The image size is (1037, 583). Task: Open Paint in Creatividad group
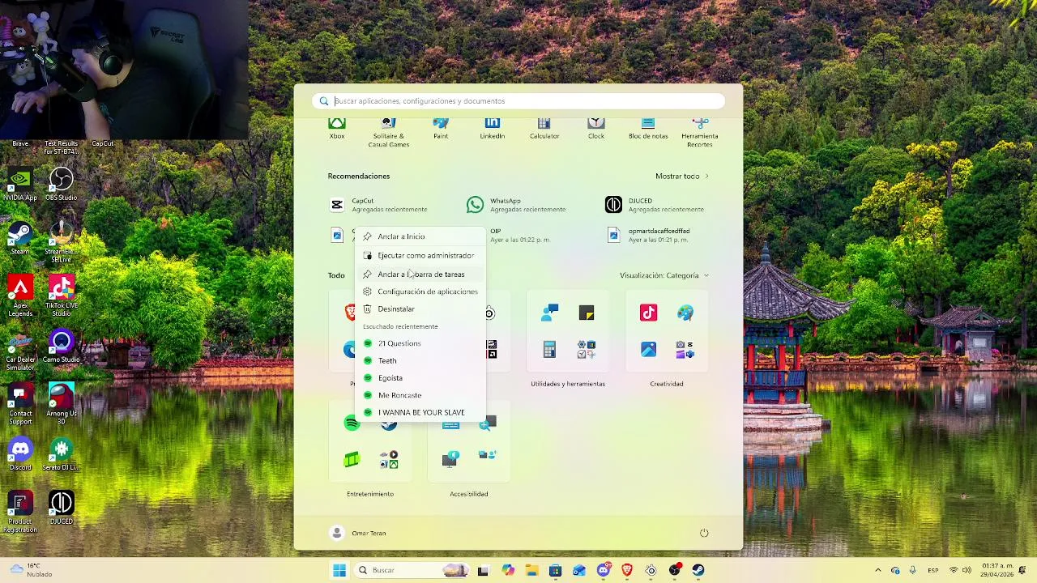coord(685,313)
